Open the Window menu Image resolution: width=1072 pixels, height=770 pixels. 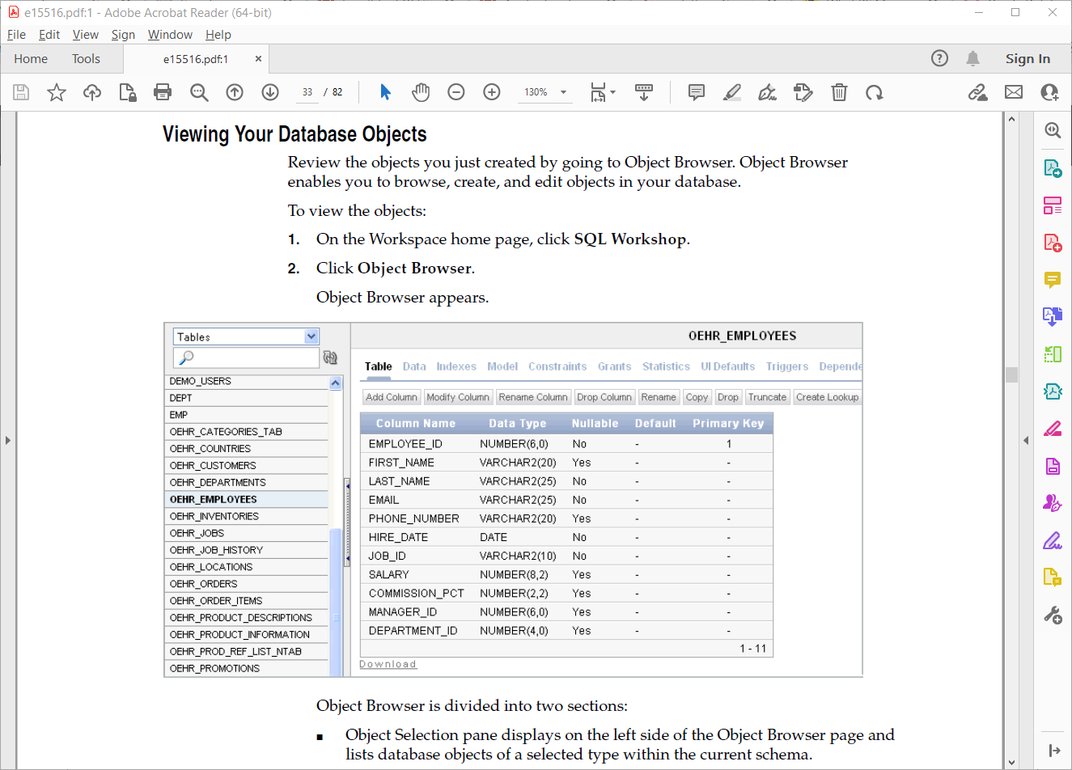coord(170,35)
